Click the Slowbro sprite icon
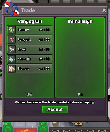This screenshot has height=132, width=110. click(12, 69)
